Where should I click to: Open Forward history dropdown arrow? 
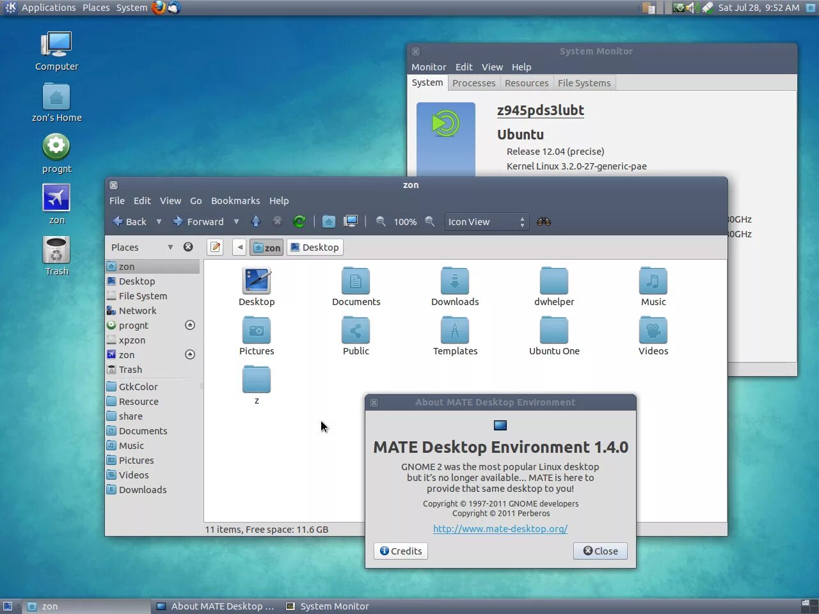click(236, 222)
